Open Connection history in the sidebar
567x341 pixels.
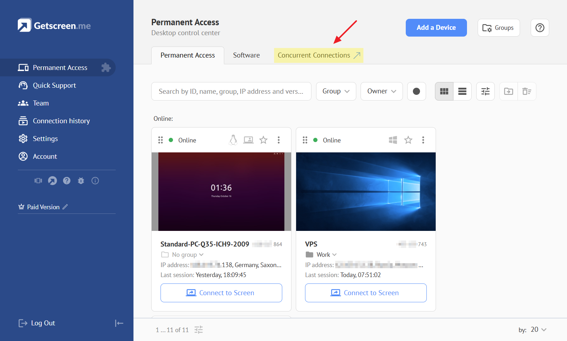click(x=61, y=121)
